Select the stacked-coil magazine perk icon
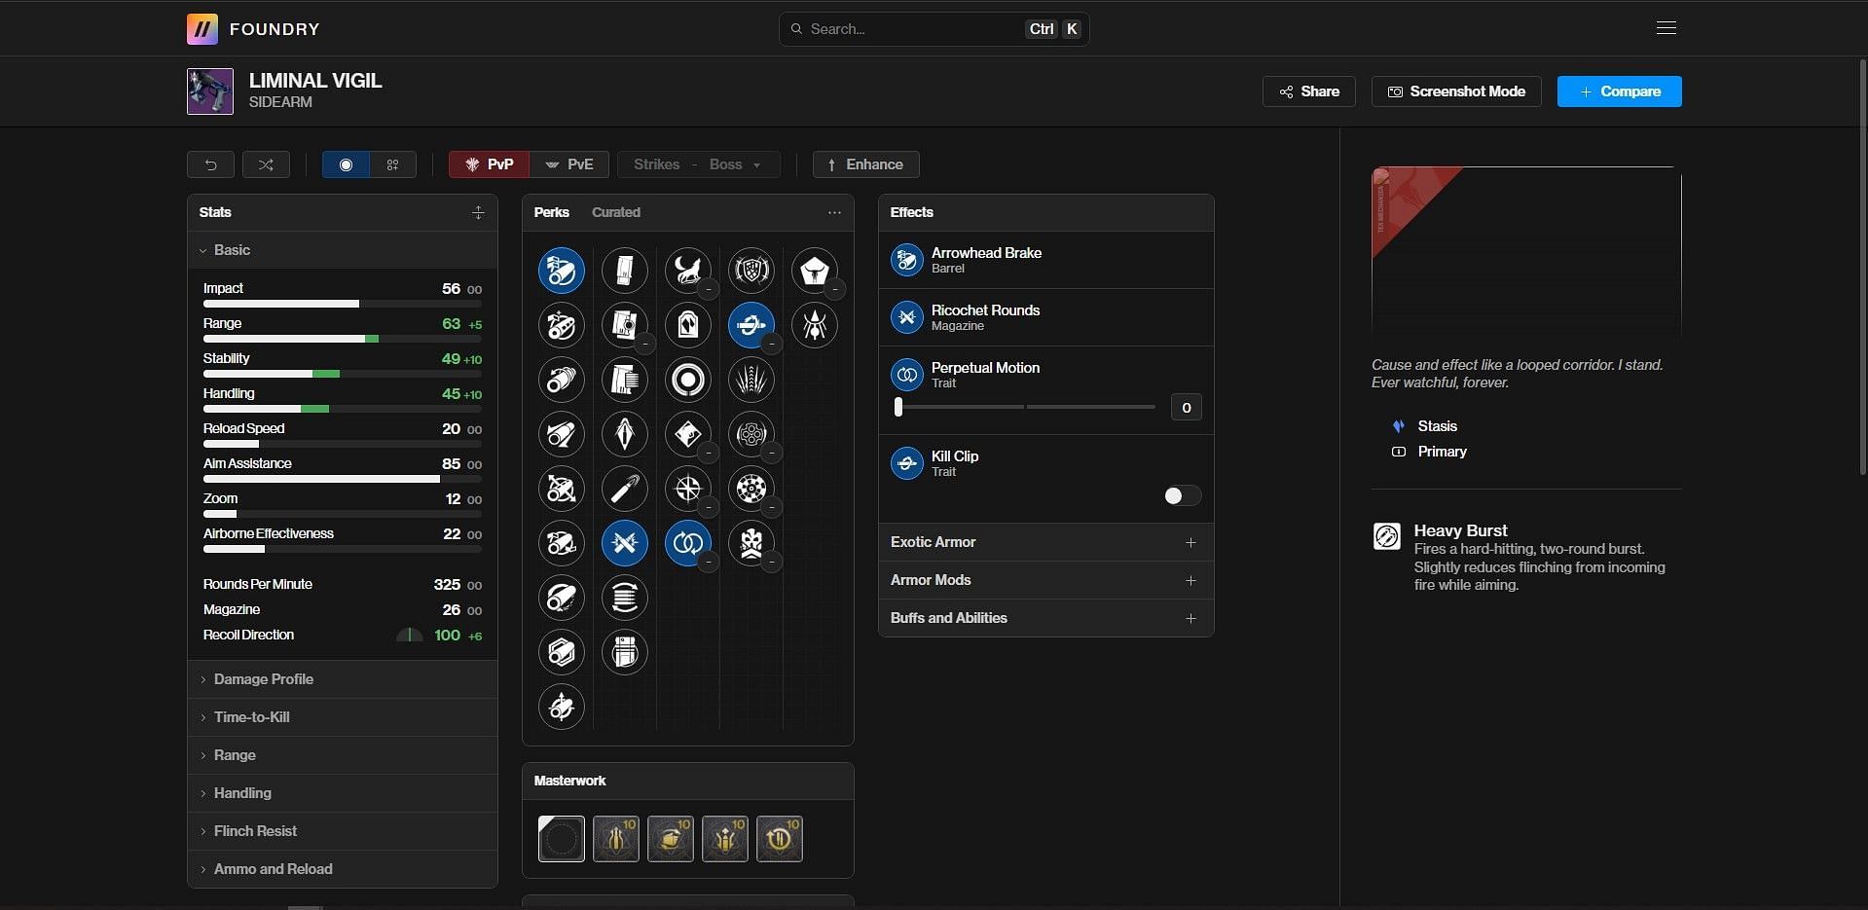Screen dimensions: 1868x910 (x=625, y=598)
